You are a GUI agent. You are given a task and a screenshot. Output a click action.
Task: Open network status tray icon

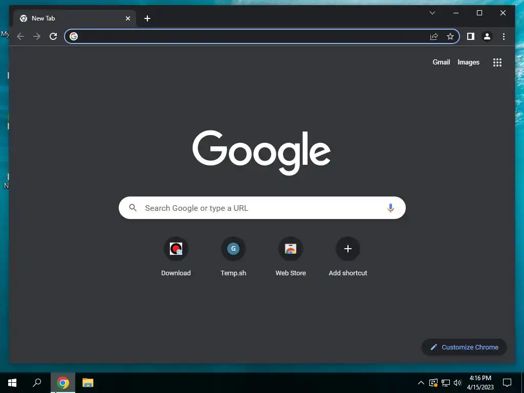point(446,383)
